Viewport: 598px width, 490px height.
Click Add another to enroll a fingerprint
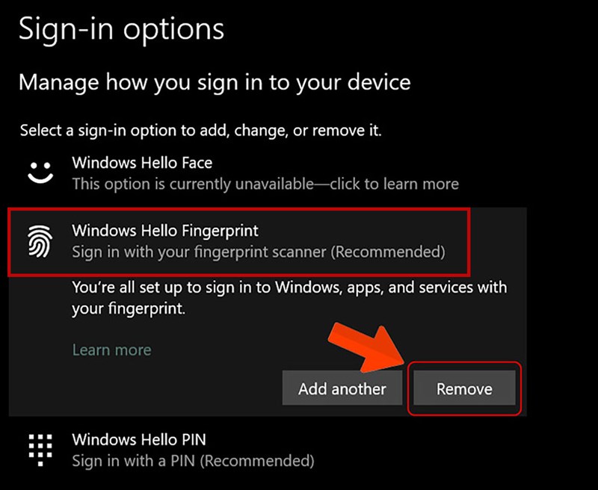[342, 388]
